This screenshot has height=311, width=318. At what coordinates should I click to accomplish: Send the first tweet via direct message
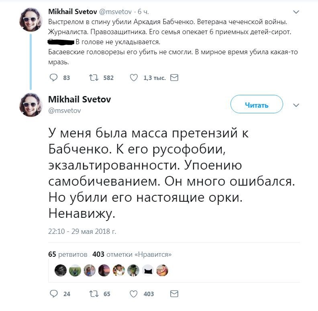174,78
